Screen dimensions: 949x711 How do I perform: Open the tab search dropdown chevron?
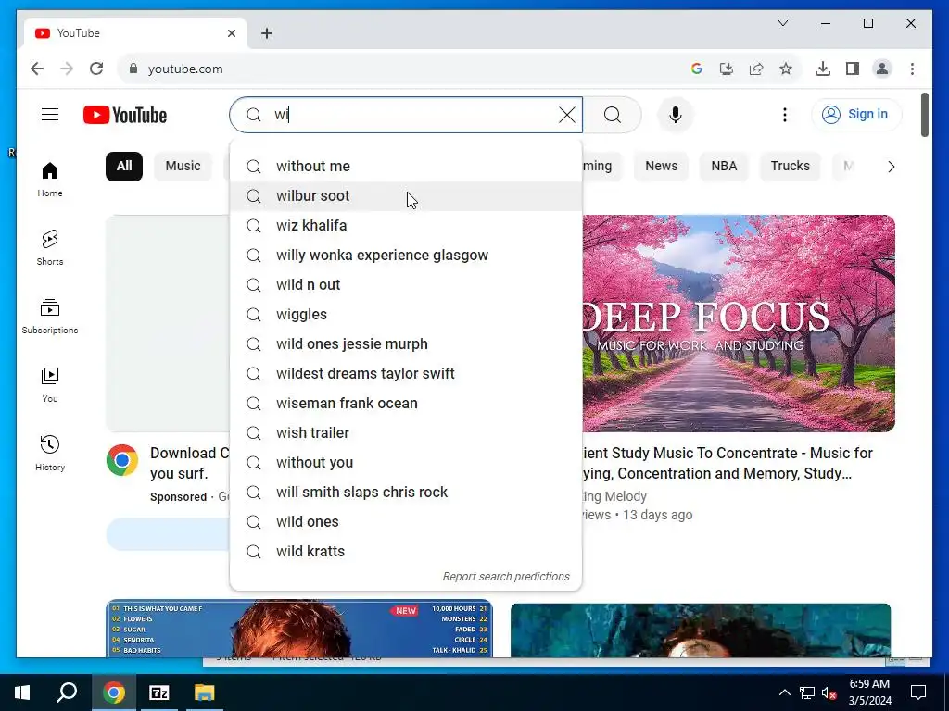coord(782,23)
